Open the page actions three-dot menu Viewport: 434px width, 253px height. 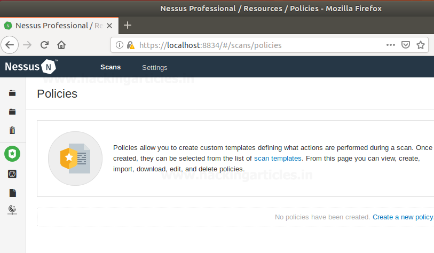(391, 45)
